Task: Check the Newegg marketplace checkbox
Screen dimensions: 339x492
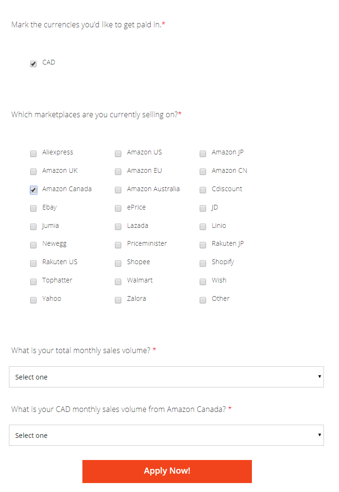Action: click(33, 244)
